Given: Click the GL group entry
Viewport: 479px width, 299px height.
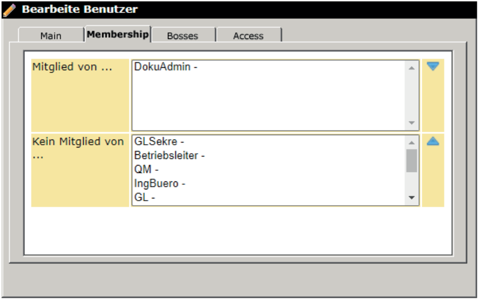Looking at the screenshot, I should (x=144, y=197).
